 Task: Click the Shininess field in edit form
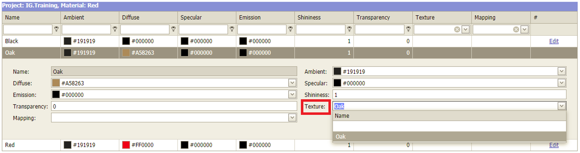449,95
